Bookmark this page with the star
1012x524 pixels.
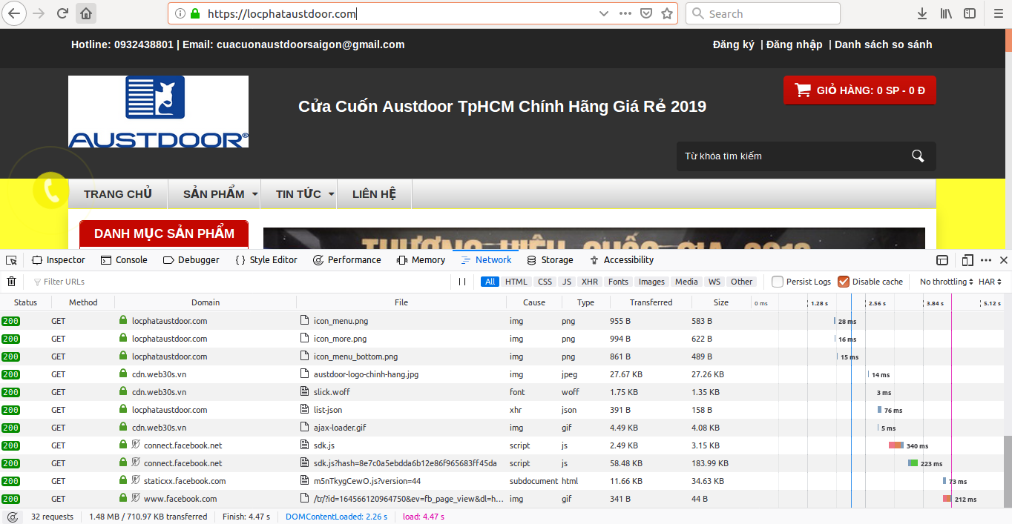pos(667,13)
